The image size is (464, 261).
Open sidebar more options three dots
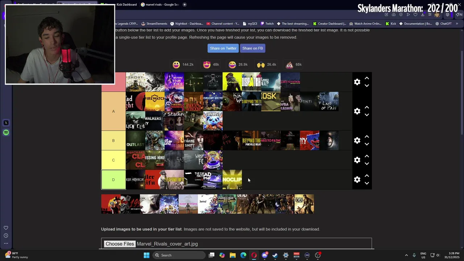(6, 244)
